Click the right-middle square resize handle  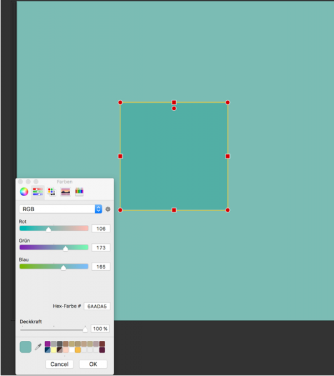pos(227,156)
